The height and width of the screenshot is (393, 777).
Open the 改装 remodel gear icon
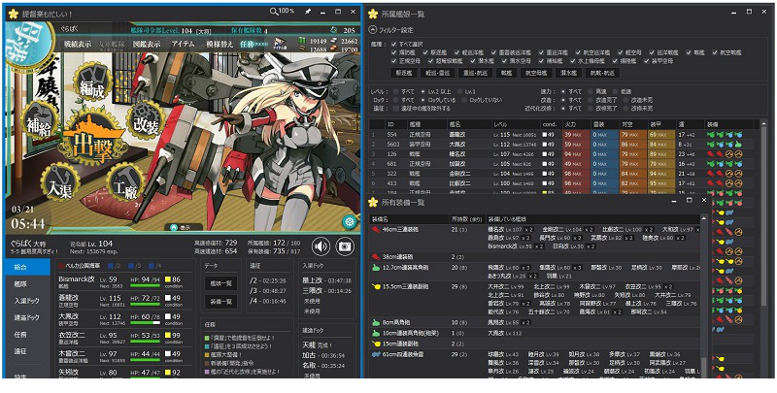pos(146,119)
